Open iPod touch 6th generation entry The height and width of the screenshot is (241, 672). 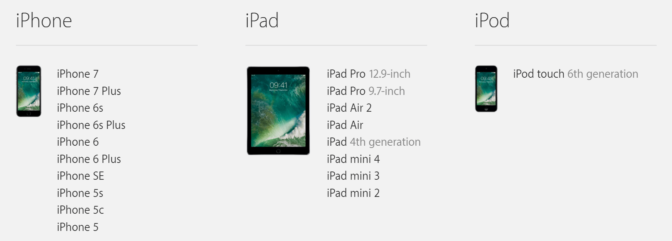coord(576,74)
